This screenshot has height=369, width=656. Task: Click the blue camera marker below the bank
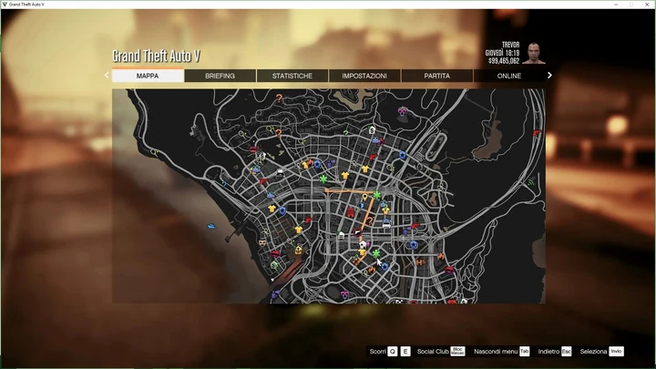(x=376, y=140)
